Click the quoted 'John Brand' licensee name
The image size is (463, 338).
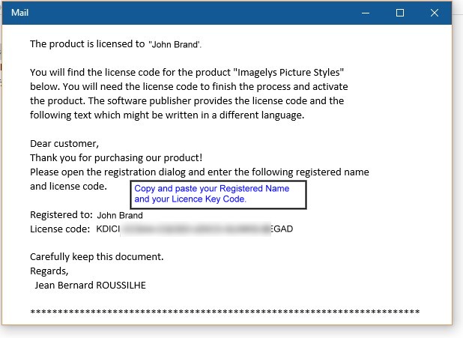tap(175, 45)
